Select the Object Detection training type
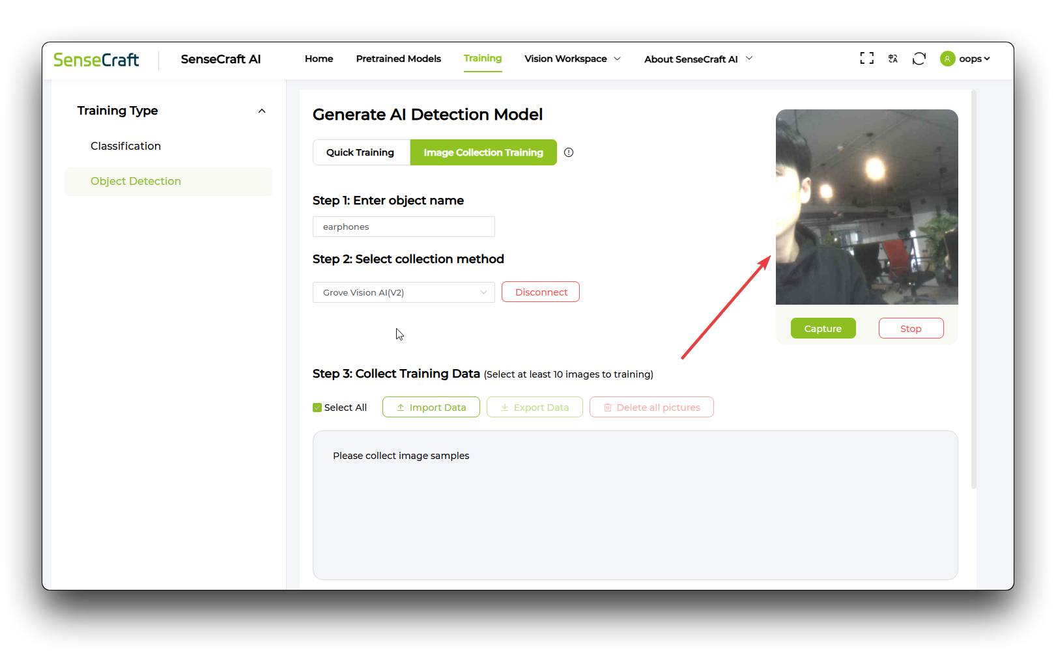This screenshot has width=1056, height=653. (136, 181)
